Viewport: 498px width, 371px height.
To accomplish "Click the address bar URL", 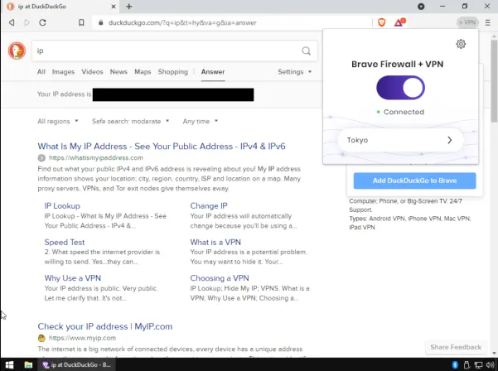I will 182,22.
